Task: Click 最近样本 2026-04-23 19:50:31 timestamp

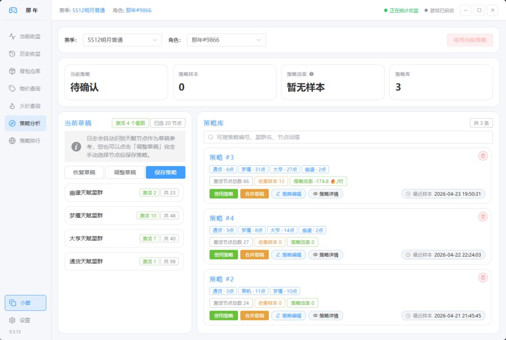Action: click(x=443, y=194)
